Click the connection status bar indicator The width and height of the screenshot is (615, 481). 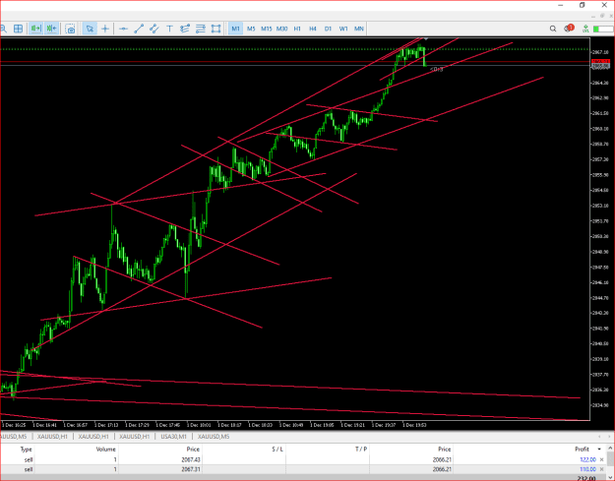pos(602,29)
